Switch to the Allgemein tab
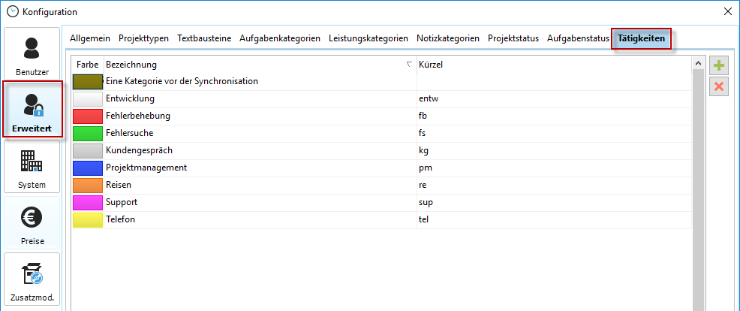This screenshot has height=311, width=740. [90, 38]
